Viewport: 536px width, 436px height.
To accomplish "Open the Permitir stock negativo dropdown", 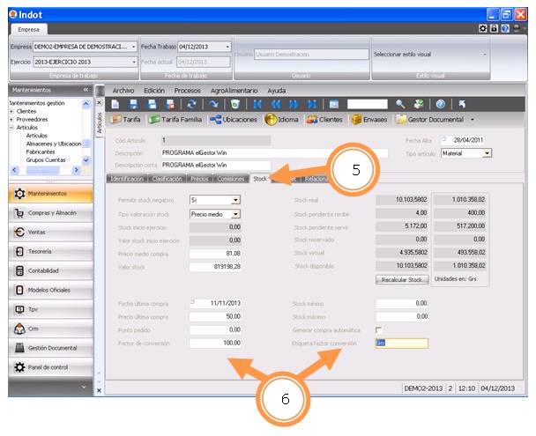I will [x=235, y=200].
